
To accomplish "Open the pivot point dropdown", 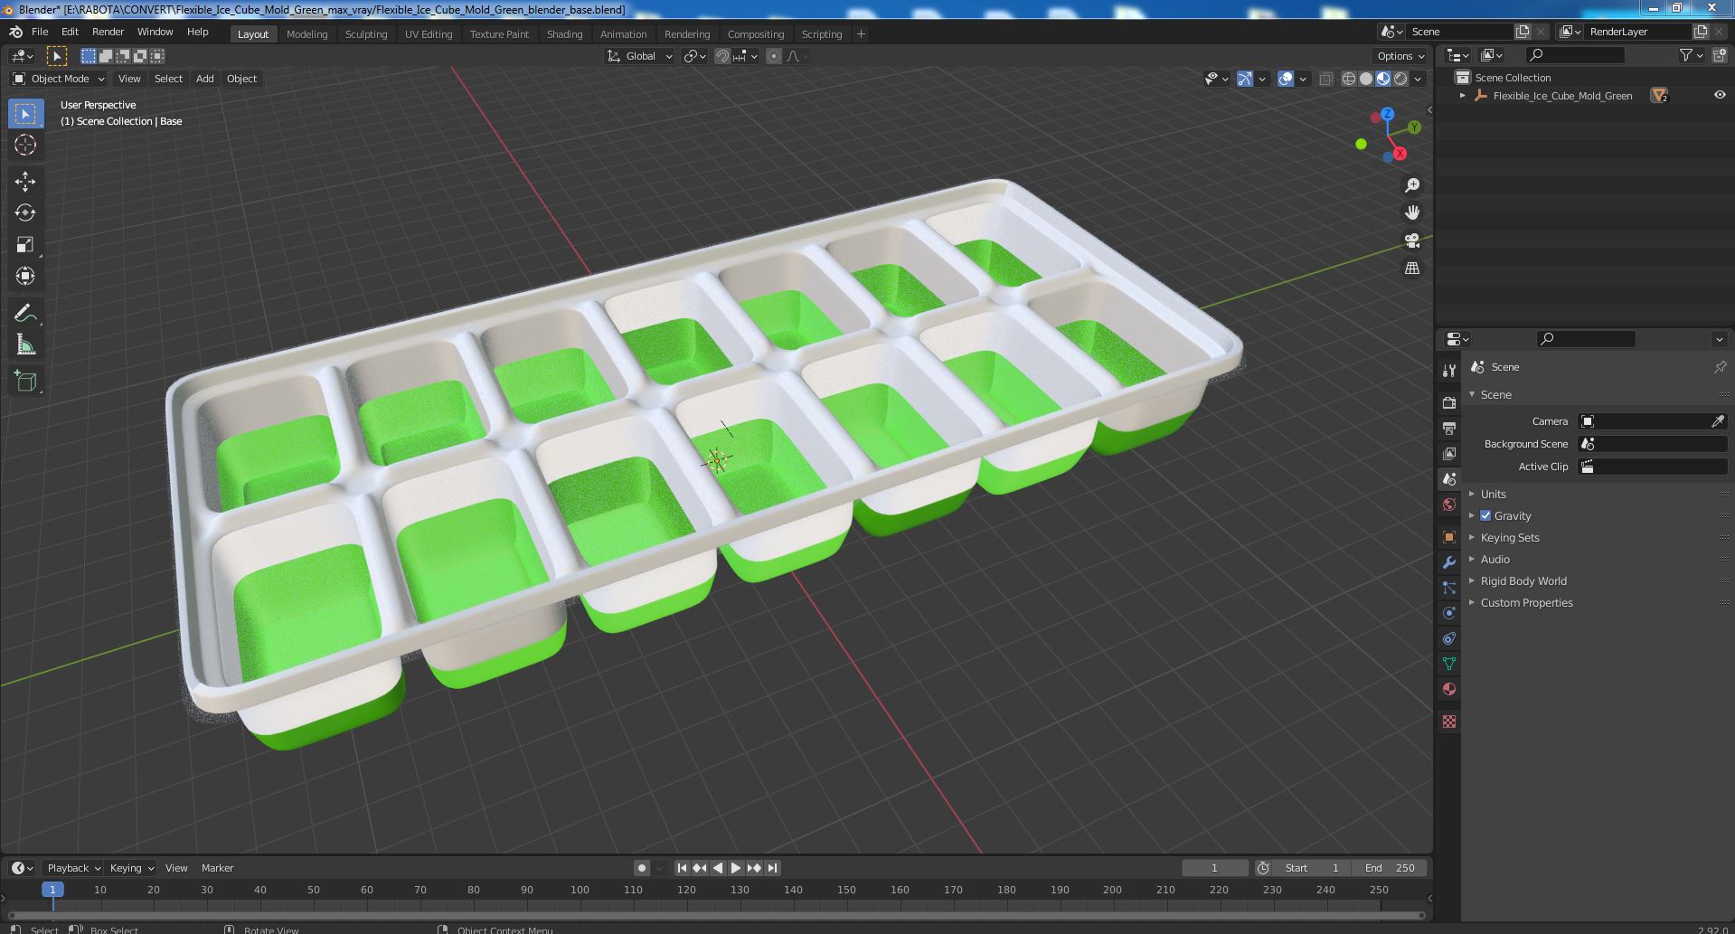I will pos(694,56).
